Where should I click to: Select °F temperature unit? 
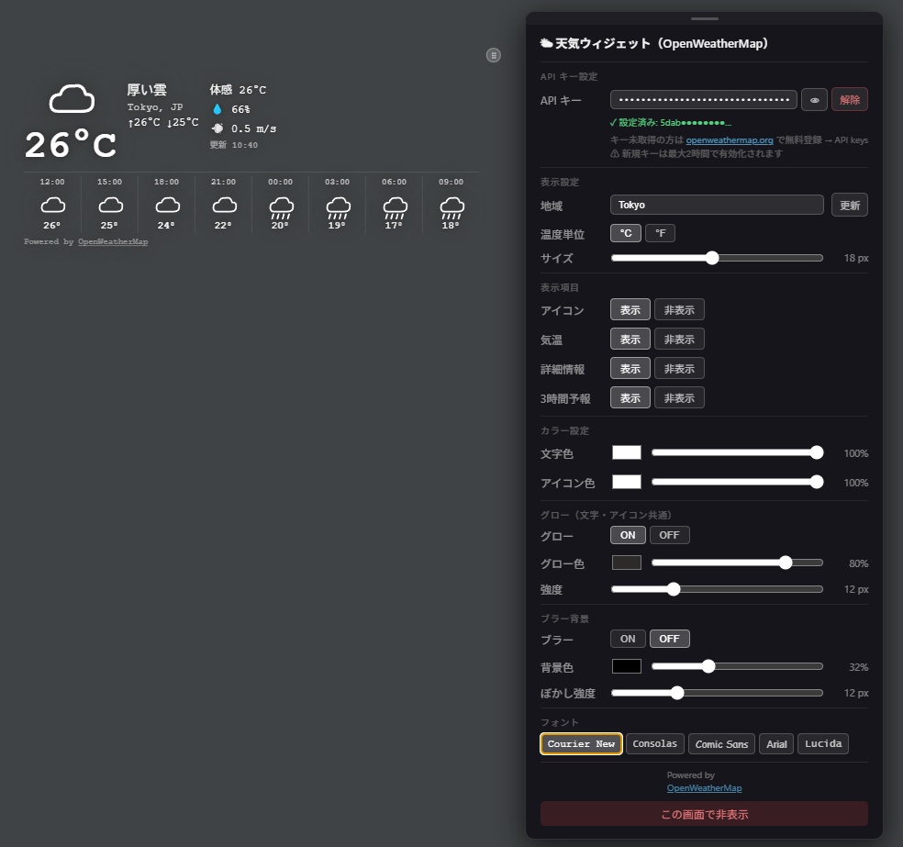[661, 233]
